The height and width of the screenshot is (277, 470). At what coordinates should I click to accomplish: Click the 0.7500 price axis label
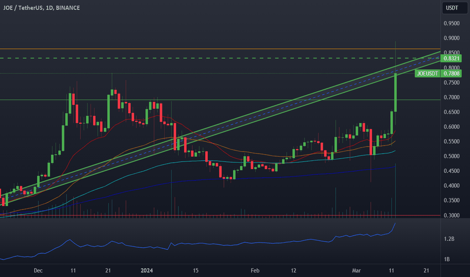click(x=451, y=83)
